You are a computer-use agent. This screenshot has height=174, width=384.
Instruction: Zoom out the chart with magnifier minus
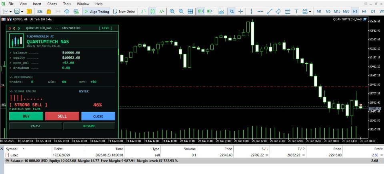tap(181, 11)
